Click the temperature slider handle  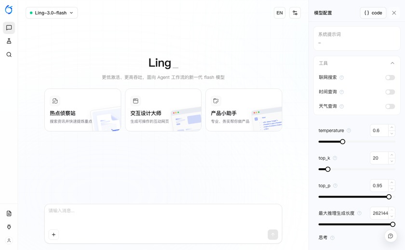point(342,142)
